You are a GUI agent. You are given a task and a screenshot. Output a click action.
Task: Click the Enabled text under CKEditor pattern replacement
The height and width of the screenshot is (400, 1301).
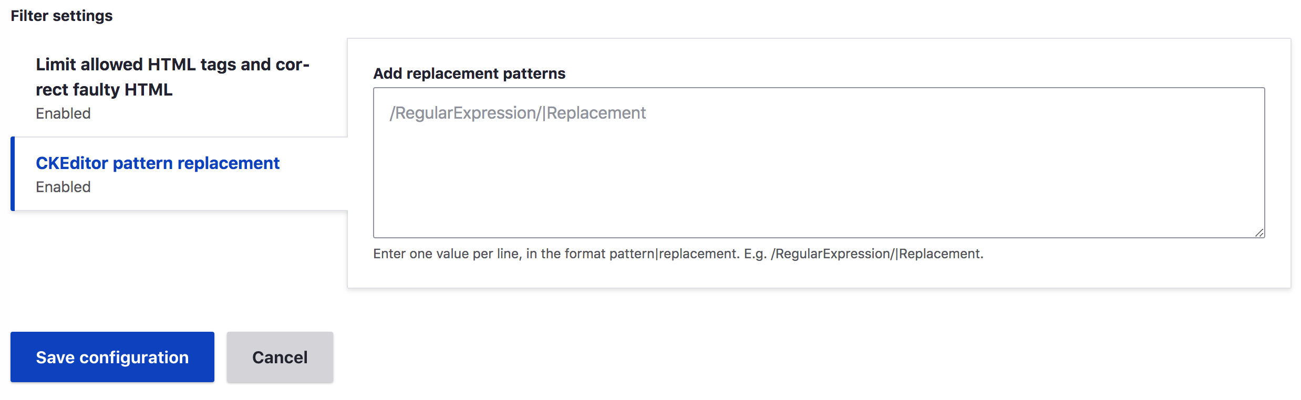[x=63, y=186]
